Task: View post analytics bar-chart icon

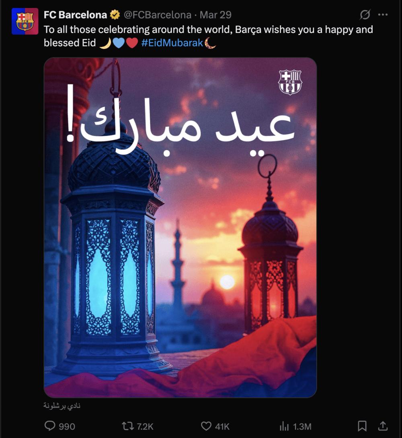Action: (295, 426)
